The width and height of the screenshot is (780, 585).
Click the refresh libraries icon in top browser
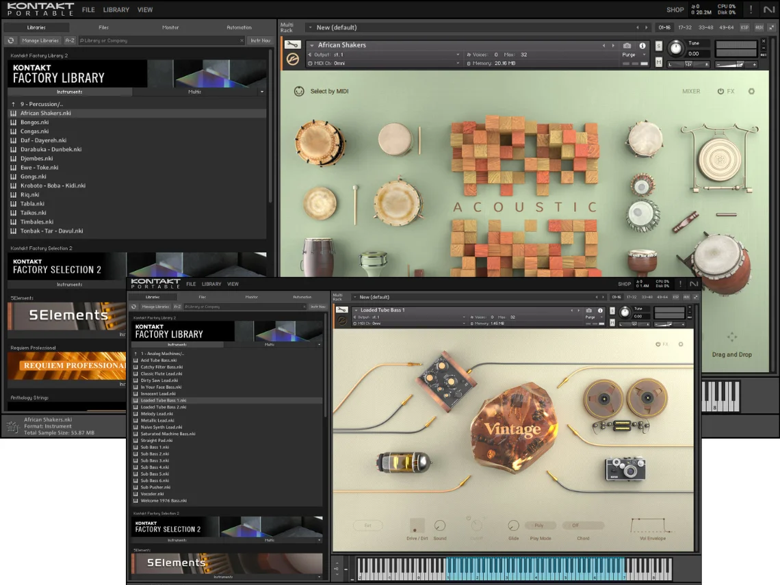[11, 40]
